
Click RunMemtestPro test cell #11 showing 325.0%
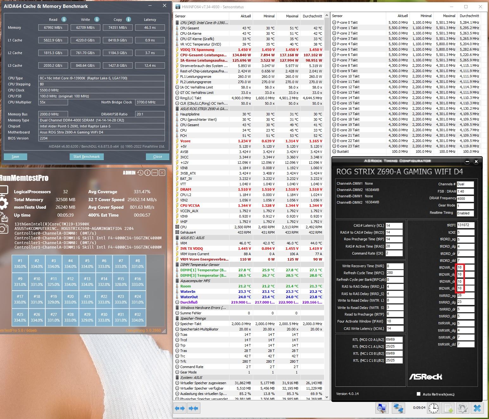point(53,281)
